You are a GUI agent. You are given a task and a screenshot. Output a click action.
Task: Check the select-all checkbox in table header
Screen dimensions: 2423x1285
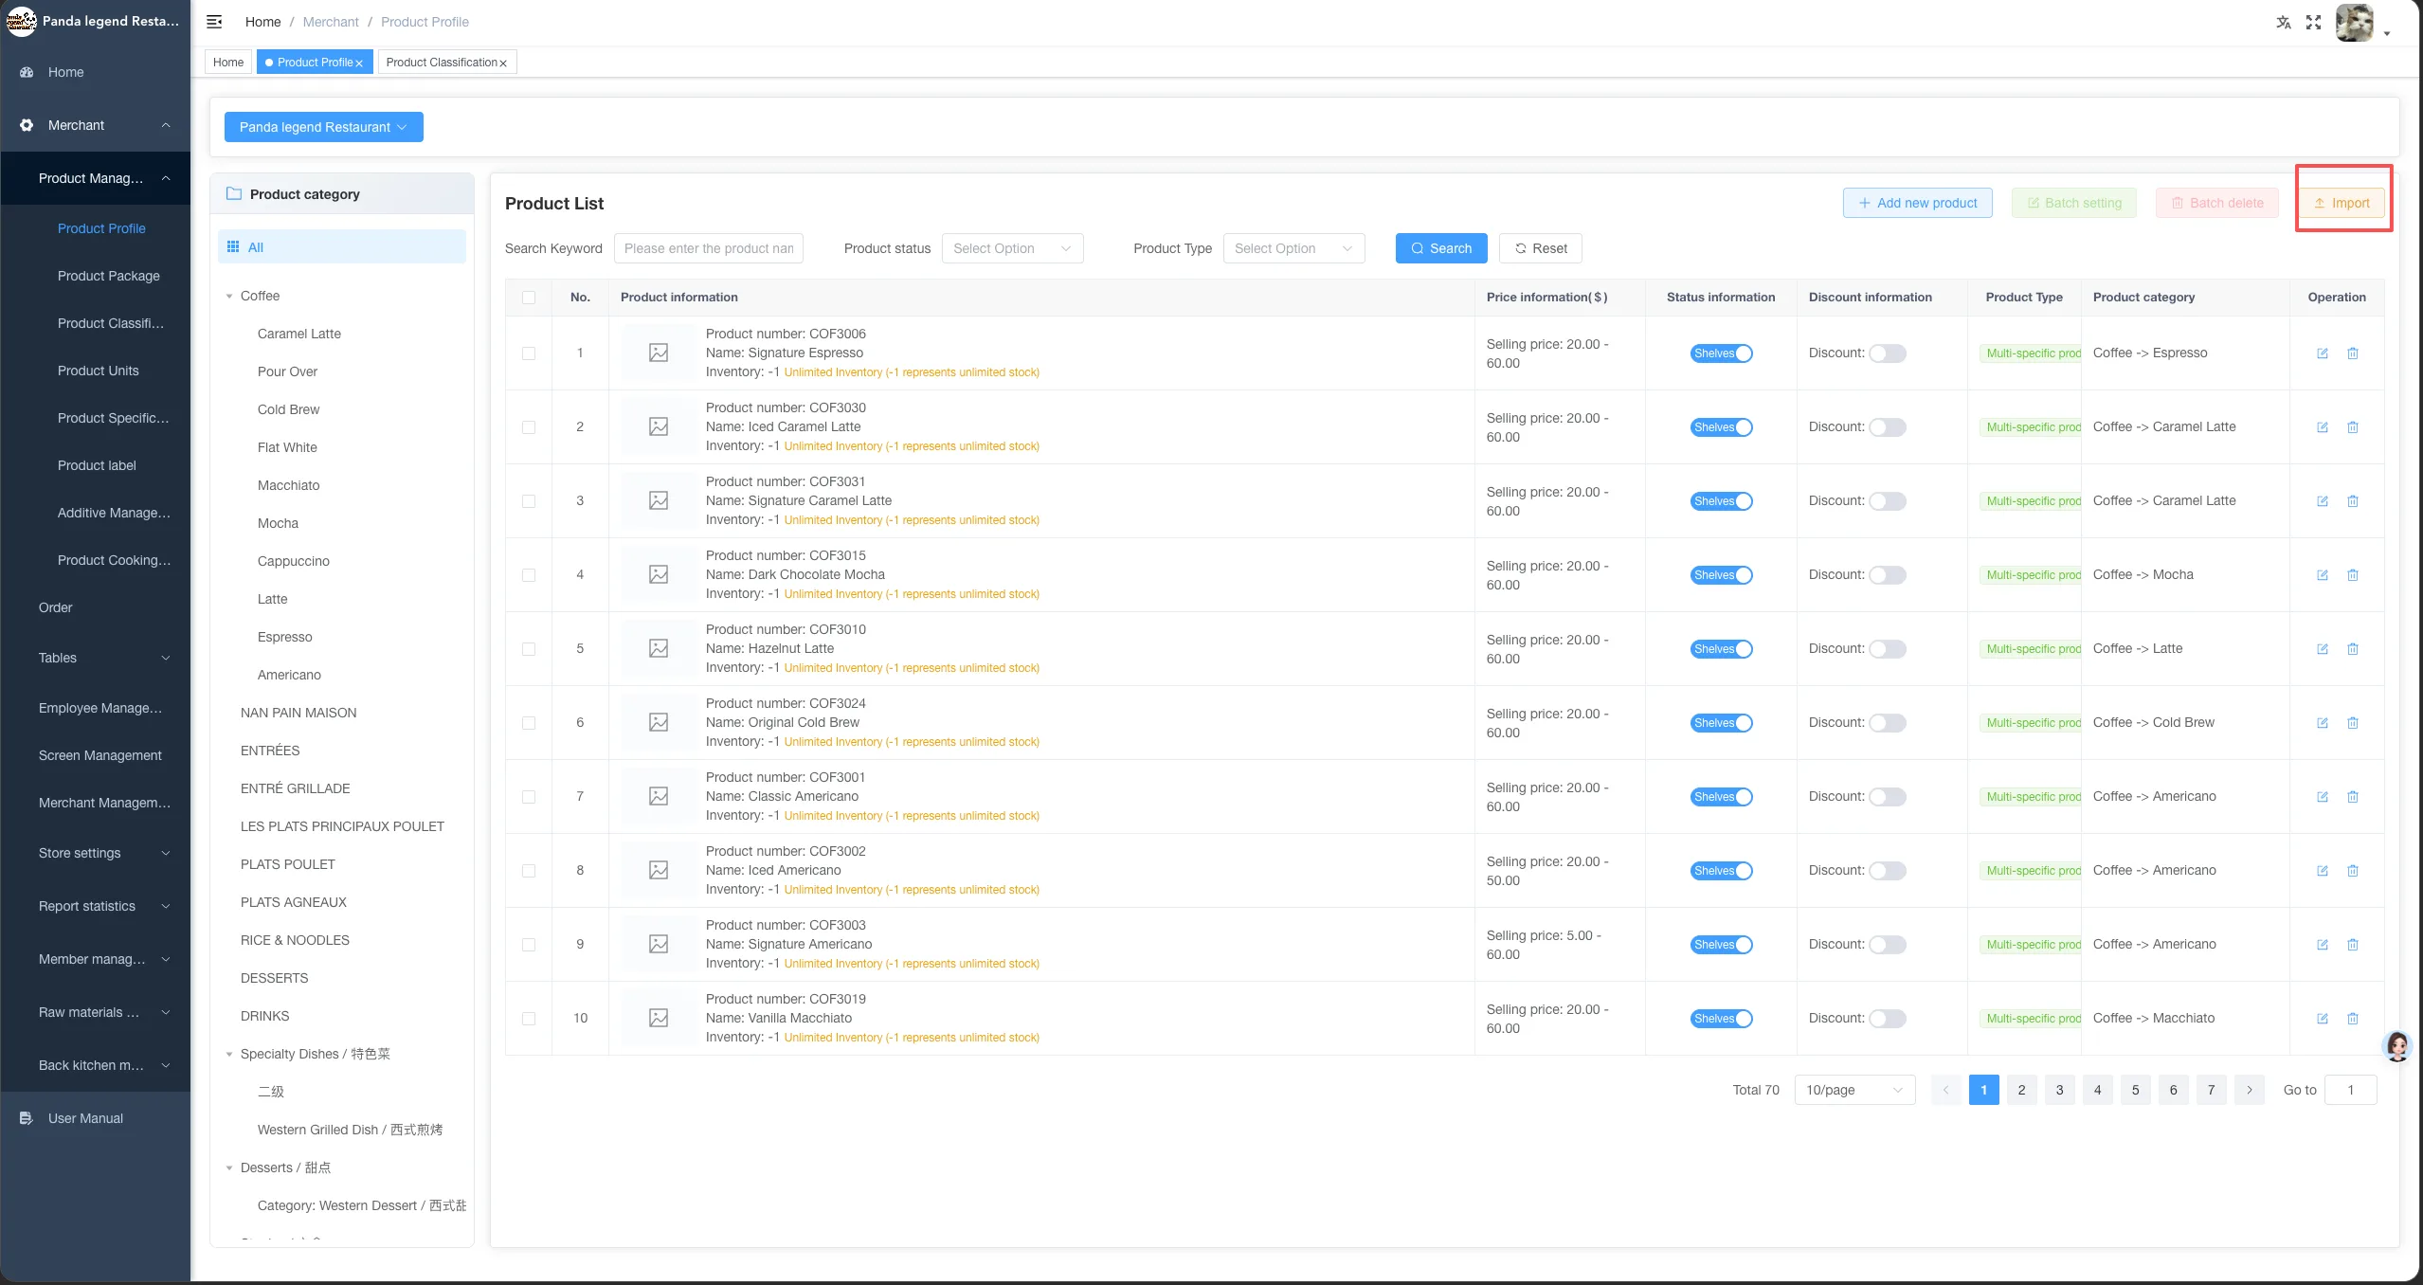[529, 298]
